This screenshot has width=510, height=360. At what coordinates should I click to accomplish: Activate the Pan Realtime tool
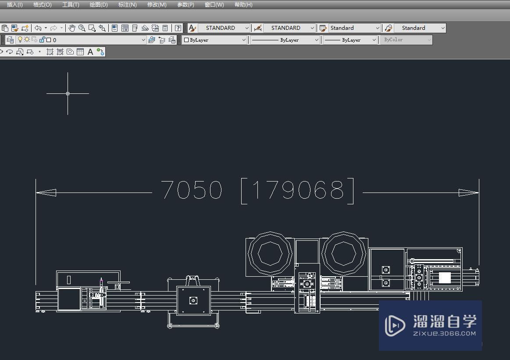click(71, 28)
